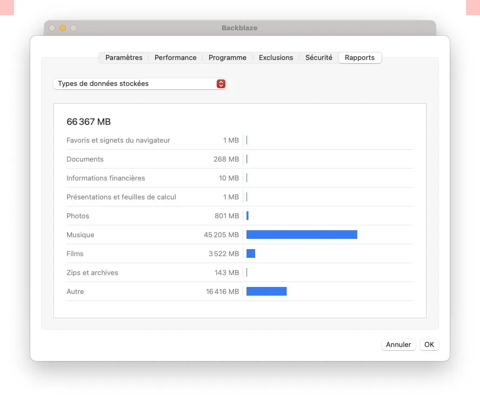Expand the Types de données stockées dropdown

click(x=139, y=84)
